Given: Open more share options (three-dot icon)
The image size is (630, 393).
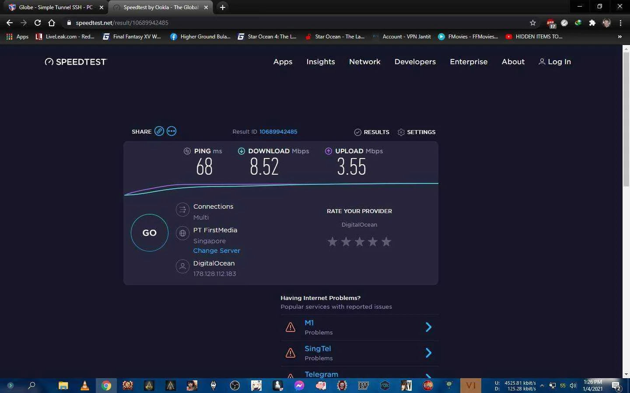Looking at the screenshot, I should (171, 131).
